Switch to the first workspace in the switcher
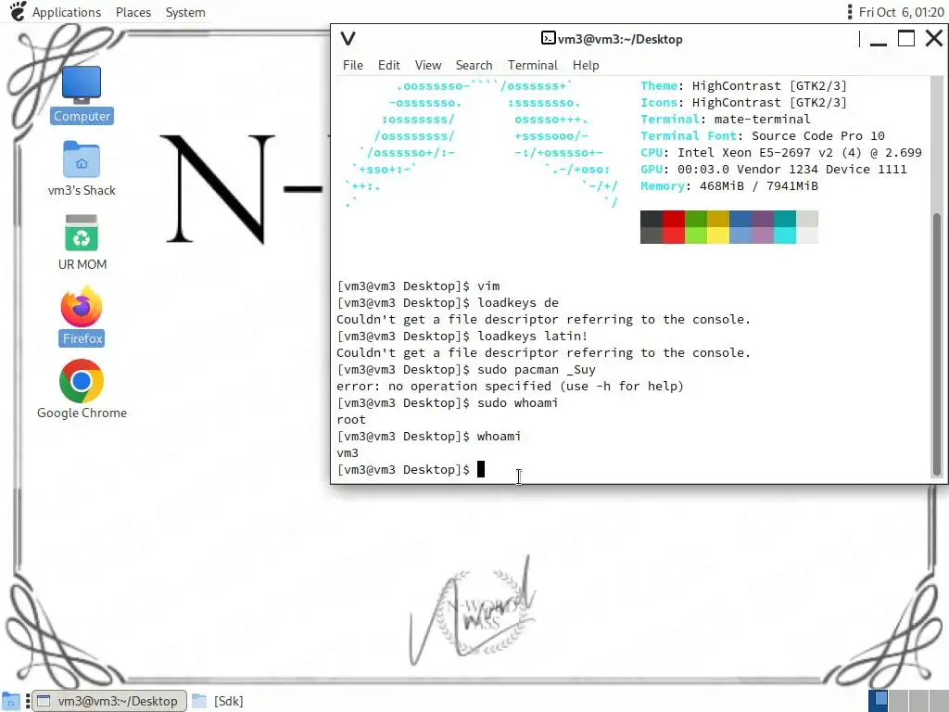Image resolution: width=949 pixels, height=712 pixels. (879, 701)
